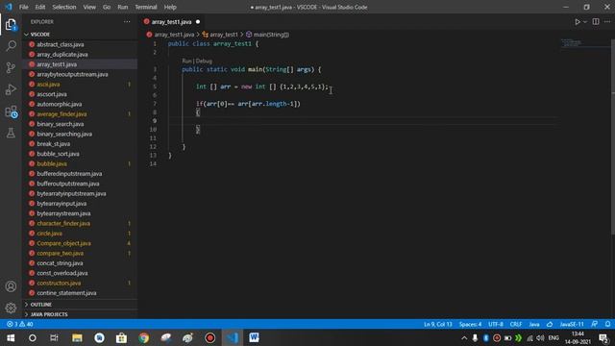
Task: Change language mode via Java item
Action: coord(534,325)
